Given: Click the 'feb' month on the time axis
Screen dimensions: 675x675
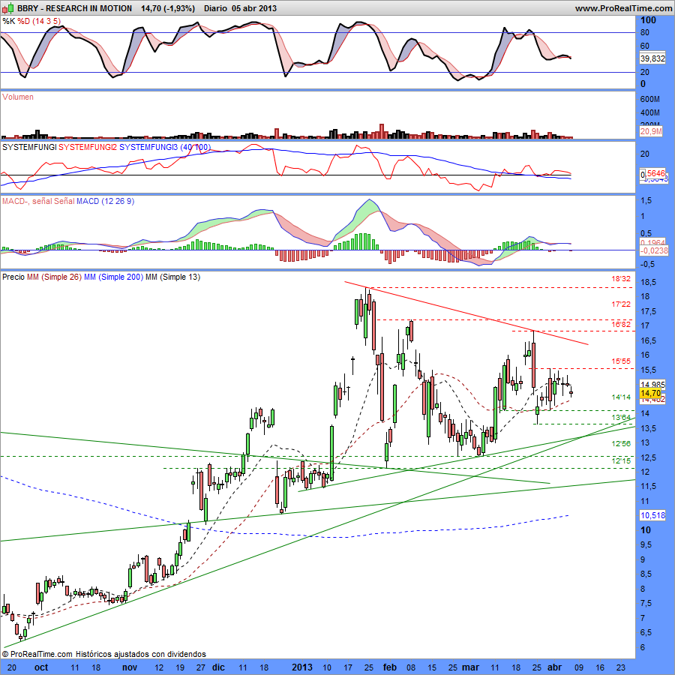Looking at the screenshot, I should [390, 667].
